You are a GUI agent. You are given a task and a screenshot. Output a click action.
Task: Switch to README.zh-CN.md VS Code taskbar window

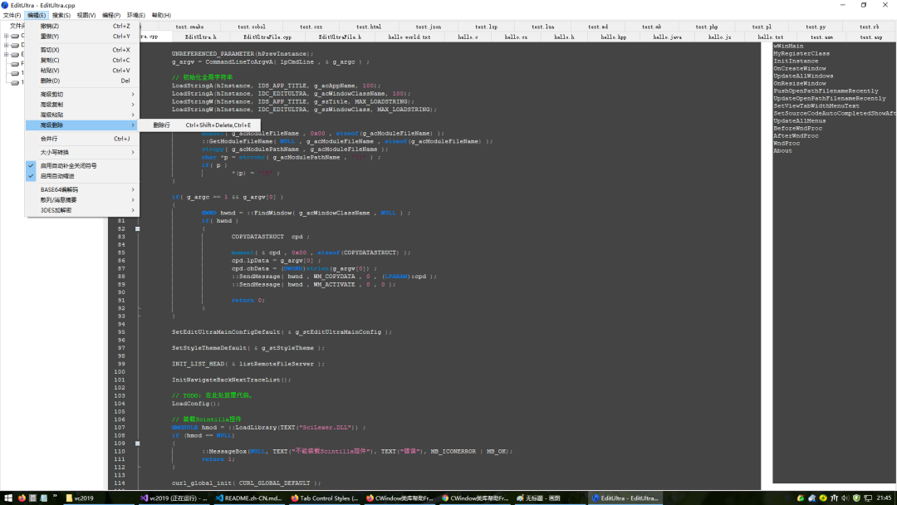pos(248,498)
